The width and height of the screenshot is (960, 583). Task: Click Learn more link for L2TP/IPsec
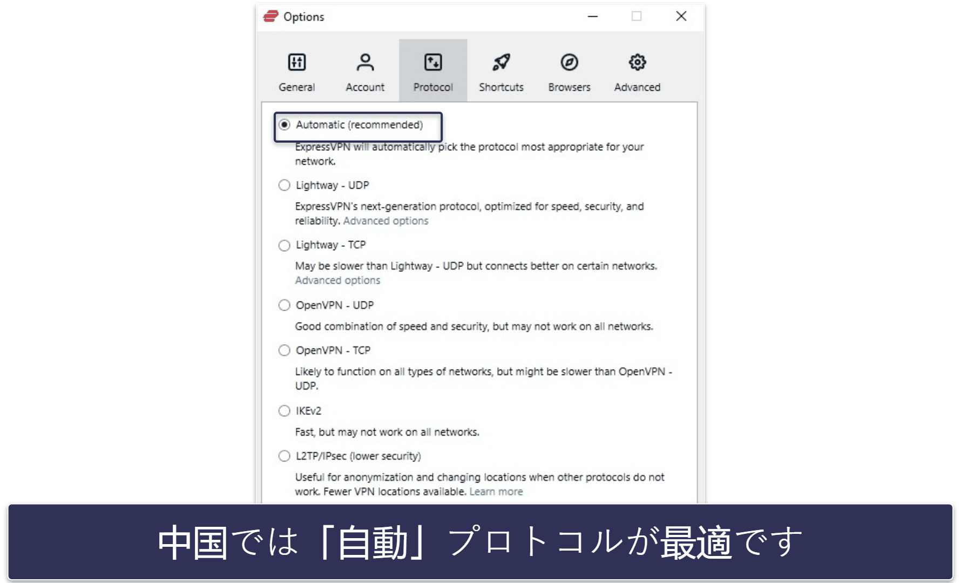point(496,492)
